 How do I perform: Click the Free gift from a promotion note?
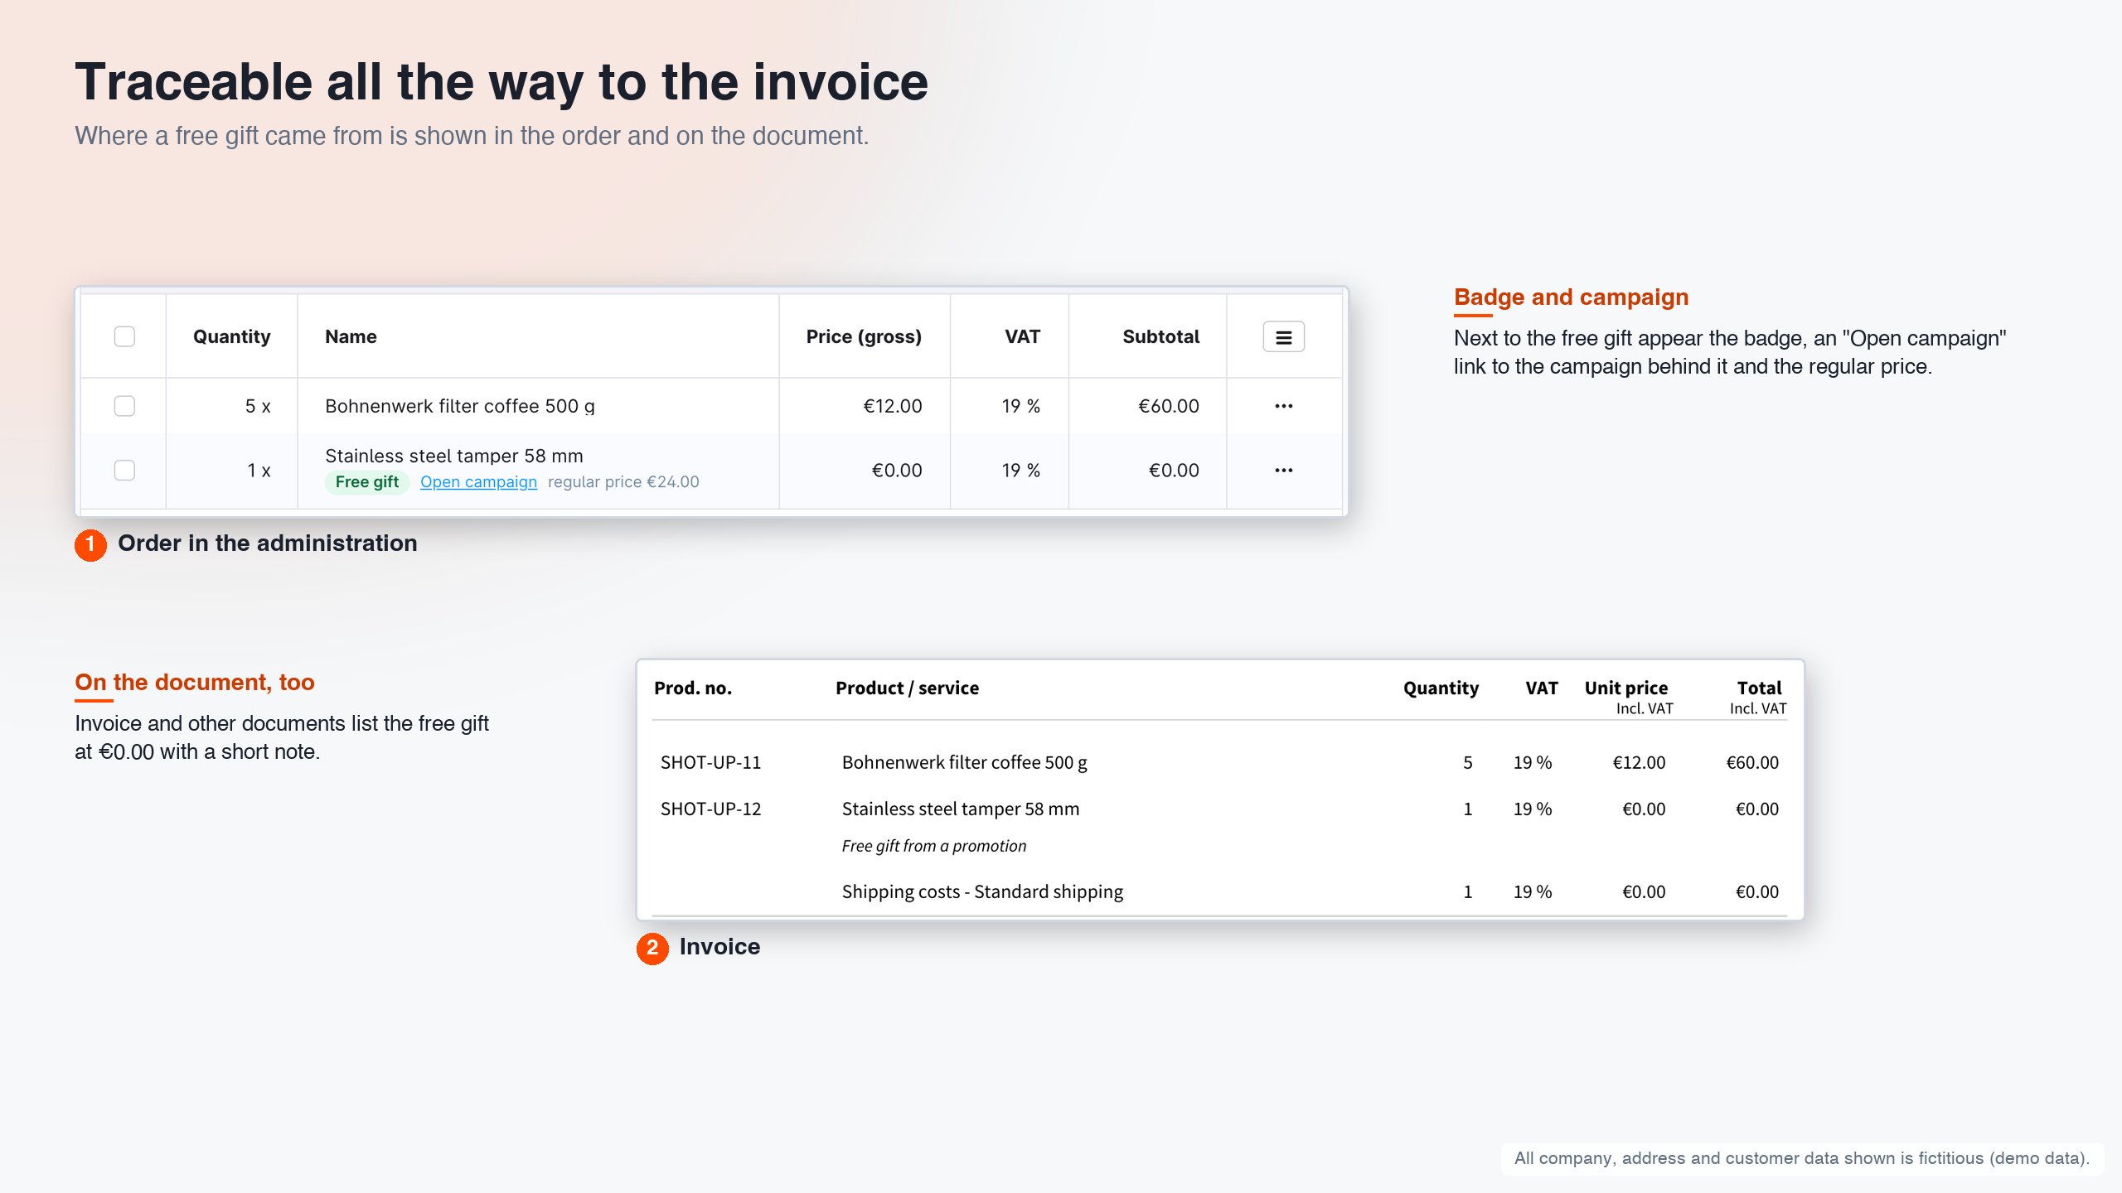934,846
